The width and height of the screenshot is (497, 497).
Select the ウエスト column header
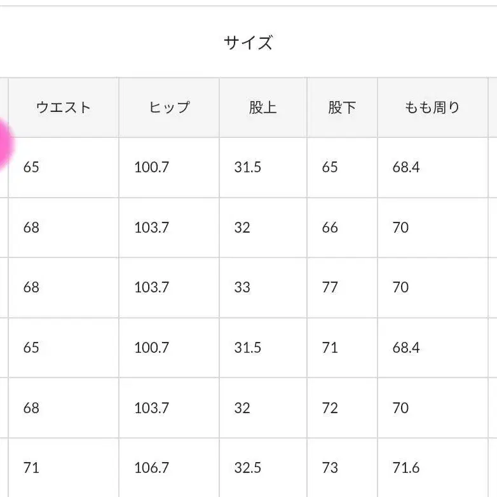64,107
